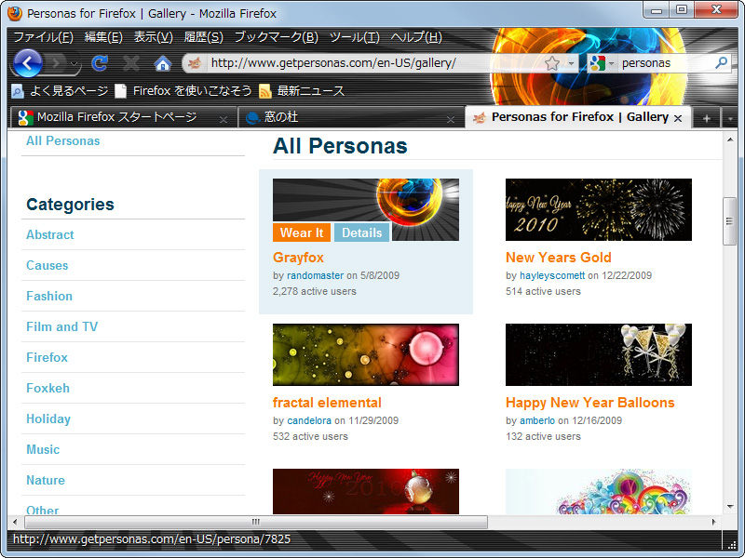Open the Music category
Image resolution: width=745 pixels, height=558 pixels.
pos(43,449)
